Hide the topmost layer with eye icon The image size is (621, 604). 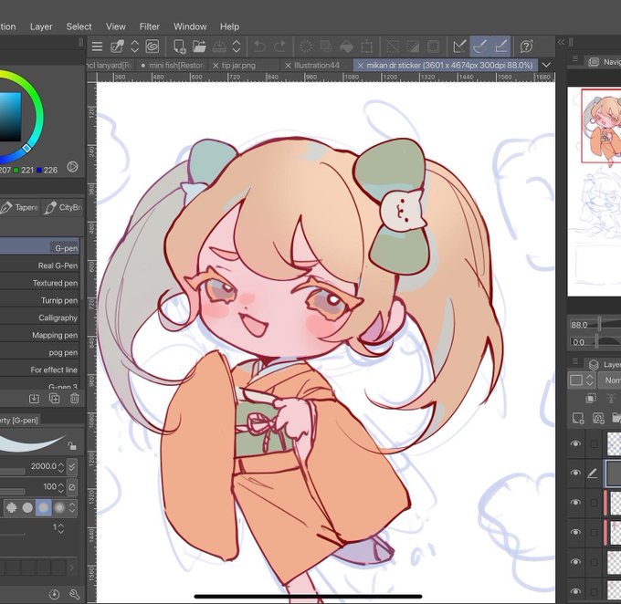pos(576,443)
